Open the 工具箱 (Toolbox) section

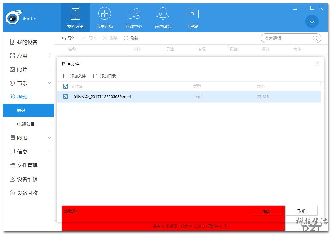(x=192, y=18)
